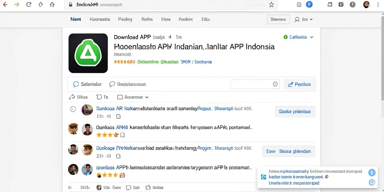Click the green Glclaothihte link
Viewport: 384px width, 192px height.
(148, 62)
